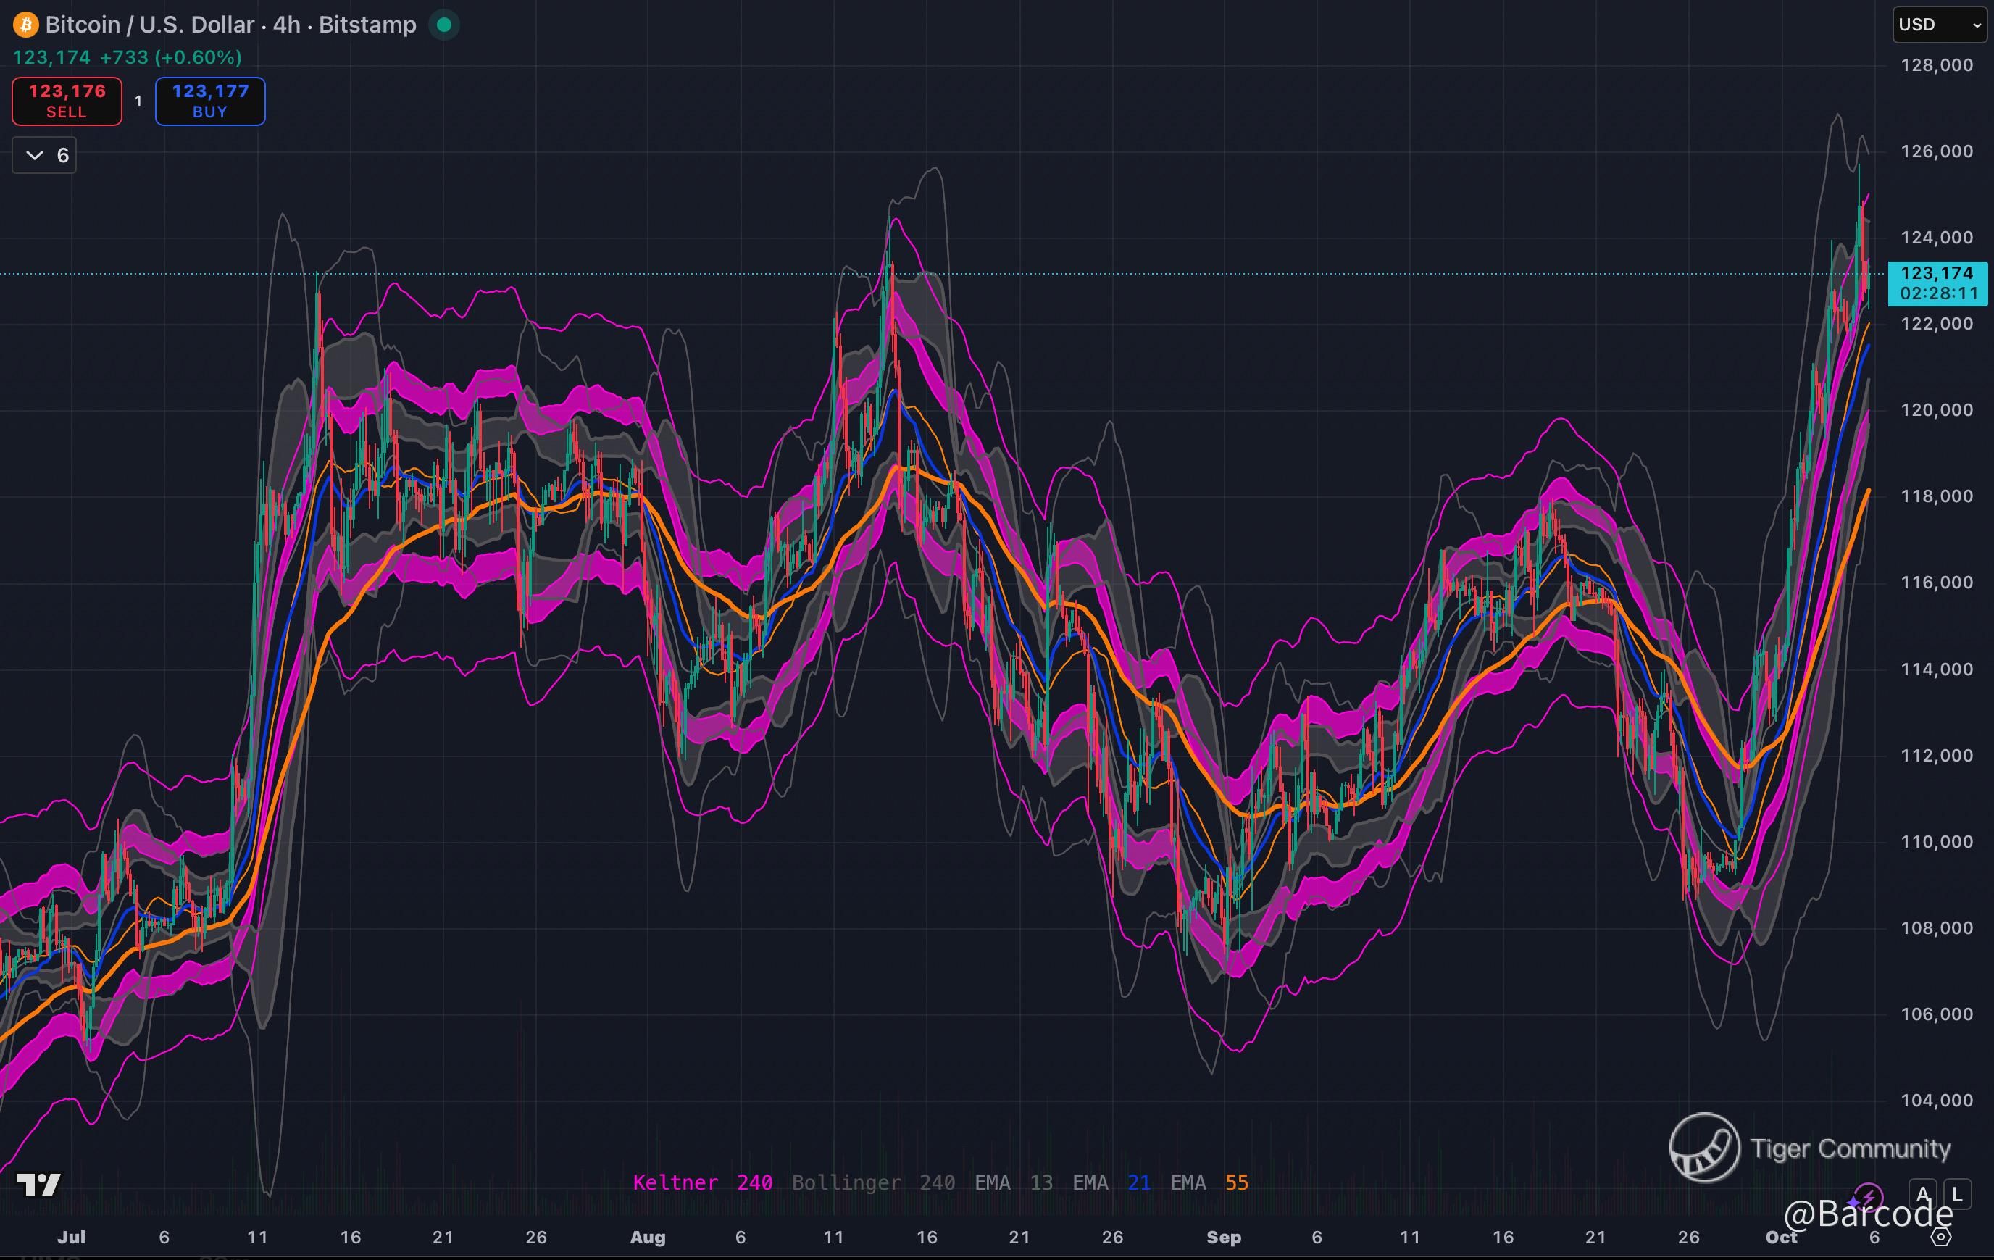Select the Bollinger 240 indicator label
Viewport: 1994px width, 1260px height.
tap(873, 1182)
